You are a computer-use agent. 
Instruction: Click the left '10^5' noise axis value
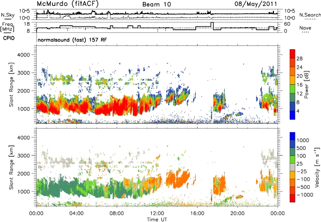24,11
